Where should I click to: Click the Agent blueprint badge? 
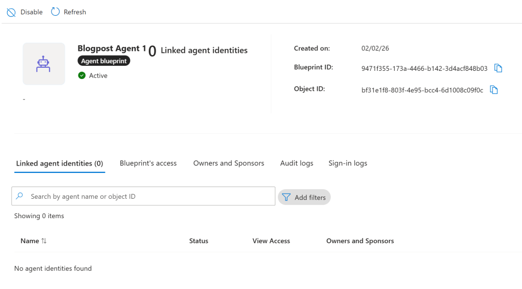105,61
